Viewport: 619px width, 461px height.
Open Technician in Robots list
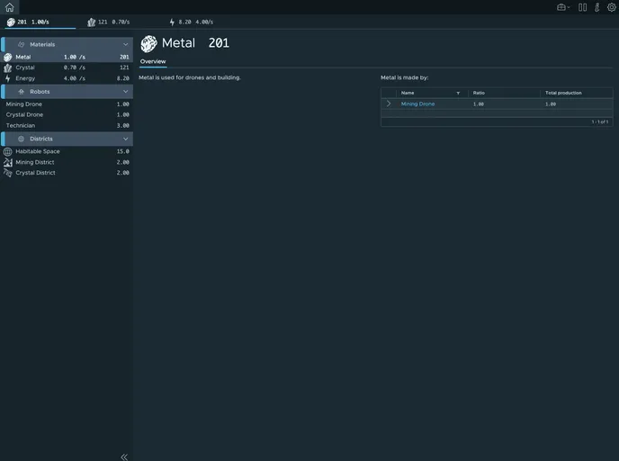click(x=67, y=125)
